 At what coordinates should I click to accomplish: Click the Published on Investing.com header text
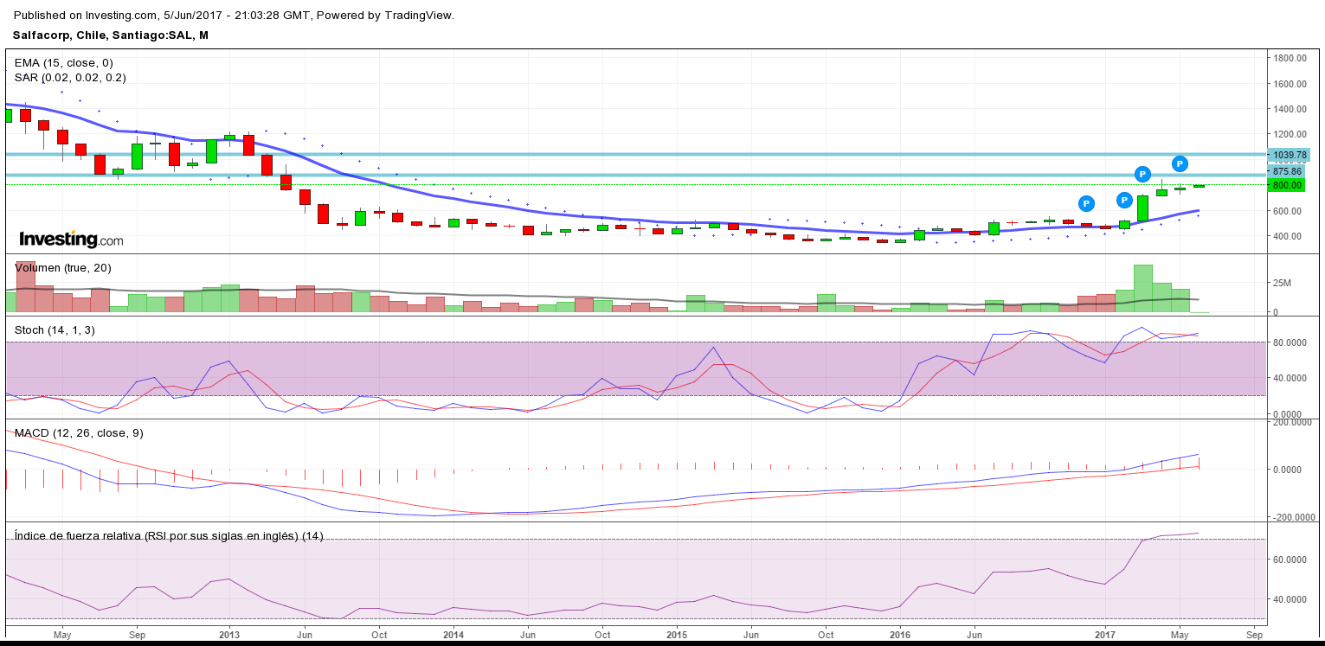(x=234, y=16)
